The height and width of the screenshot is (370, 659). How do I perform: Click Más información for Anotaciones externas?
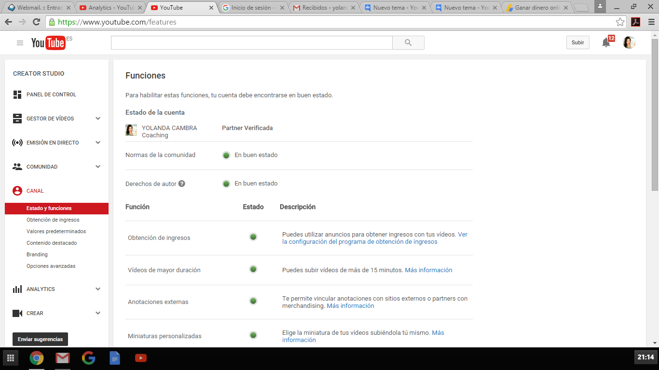click(x=350, y=306)
